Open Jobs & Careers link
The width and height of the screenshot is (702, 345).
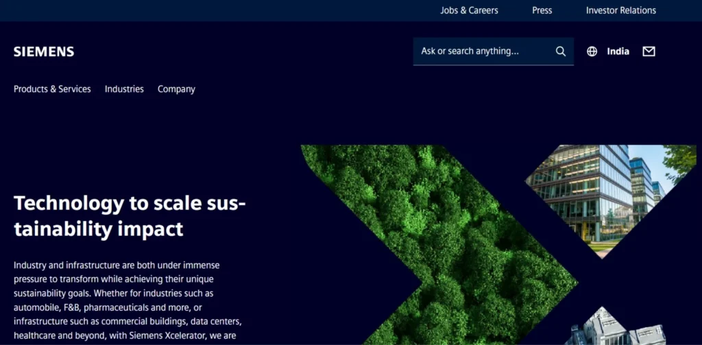pos(469,10)
